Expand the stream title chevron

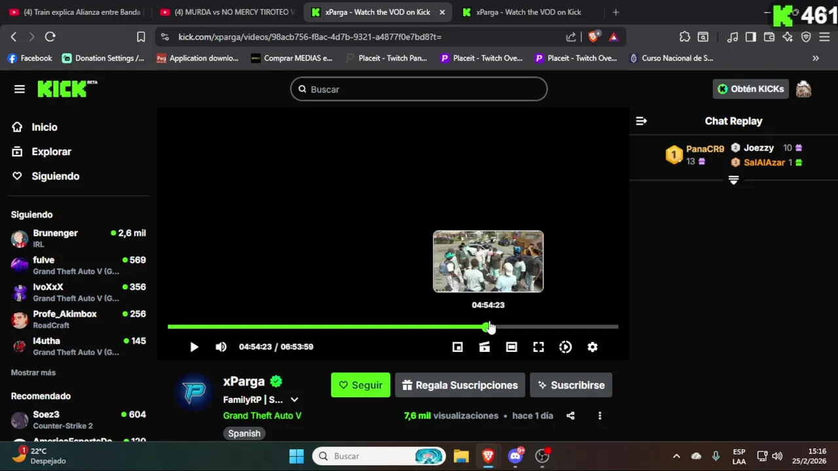[x=295, y=400]
